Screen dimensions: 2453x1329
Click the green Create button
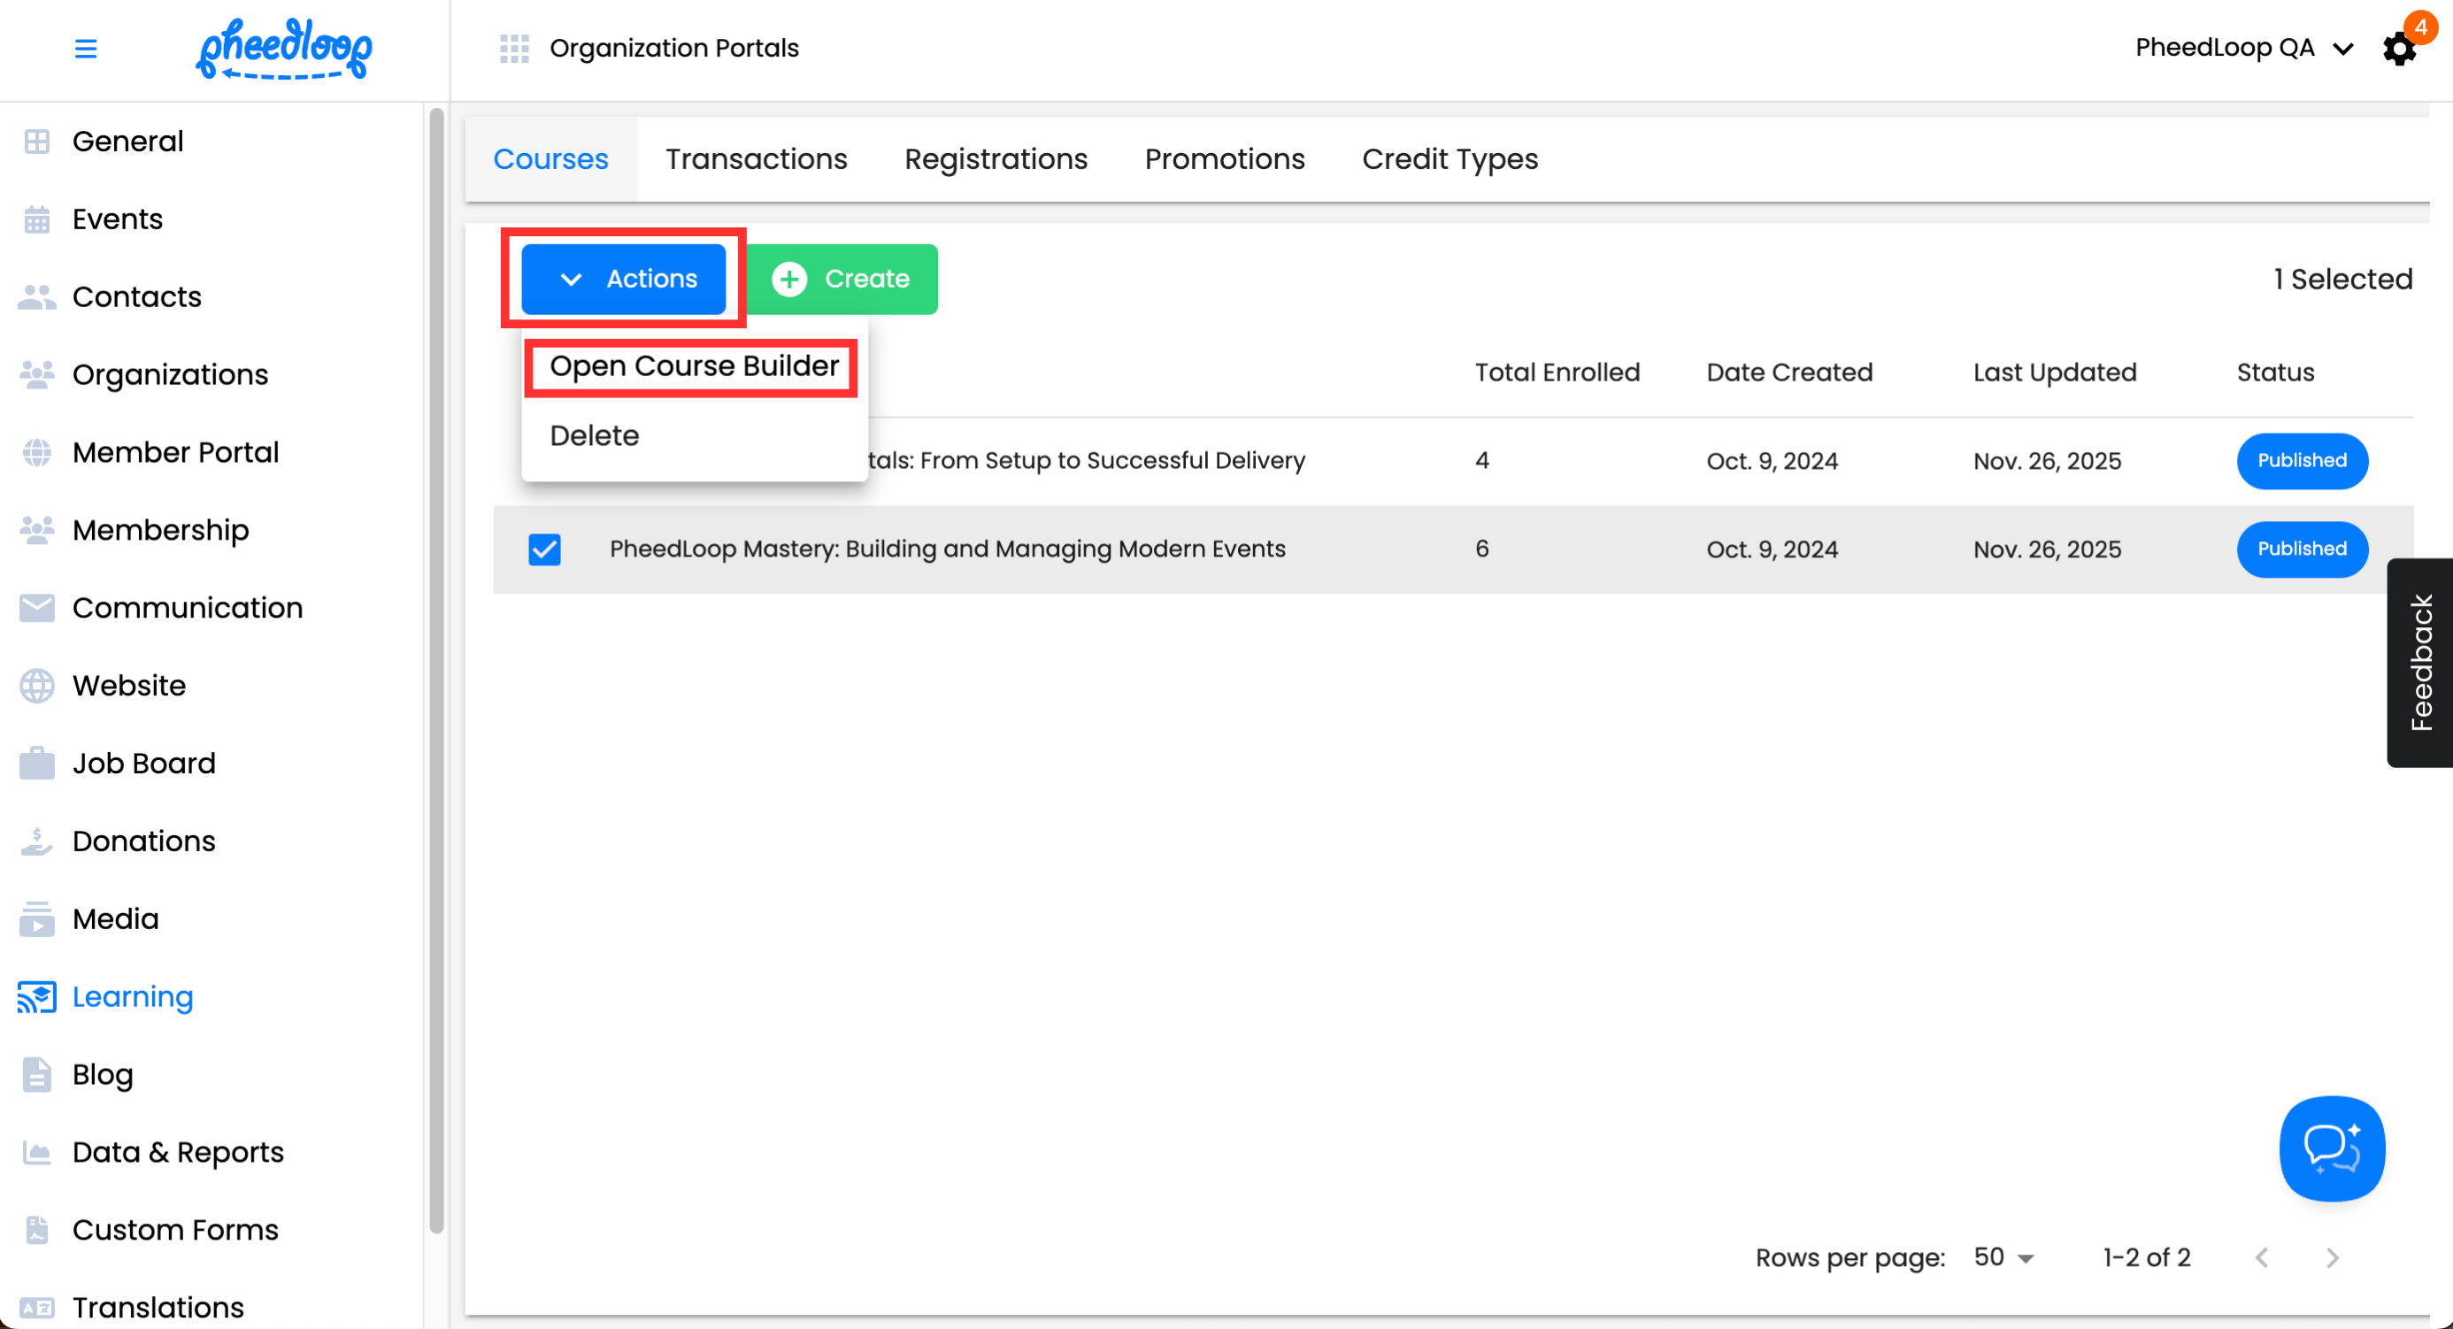[x=842, y=279]
